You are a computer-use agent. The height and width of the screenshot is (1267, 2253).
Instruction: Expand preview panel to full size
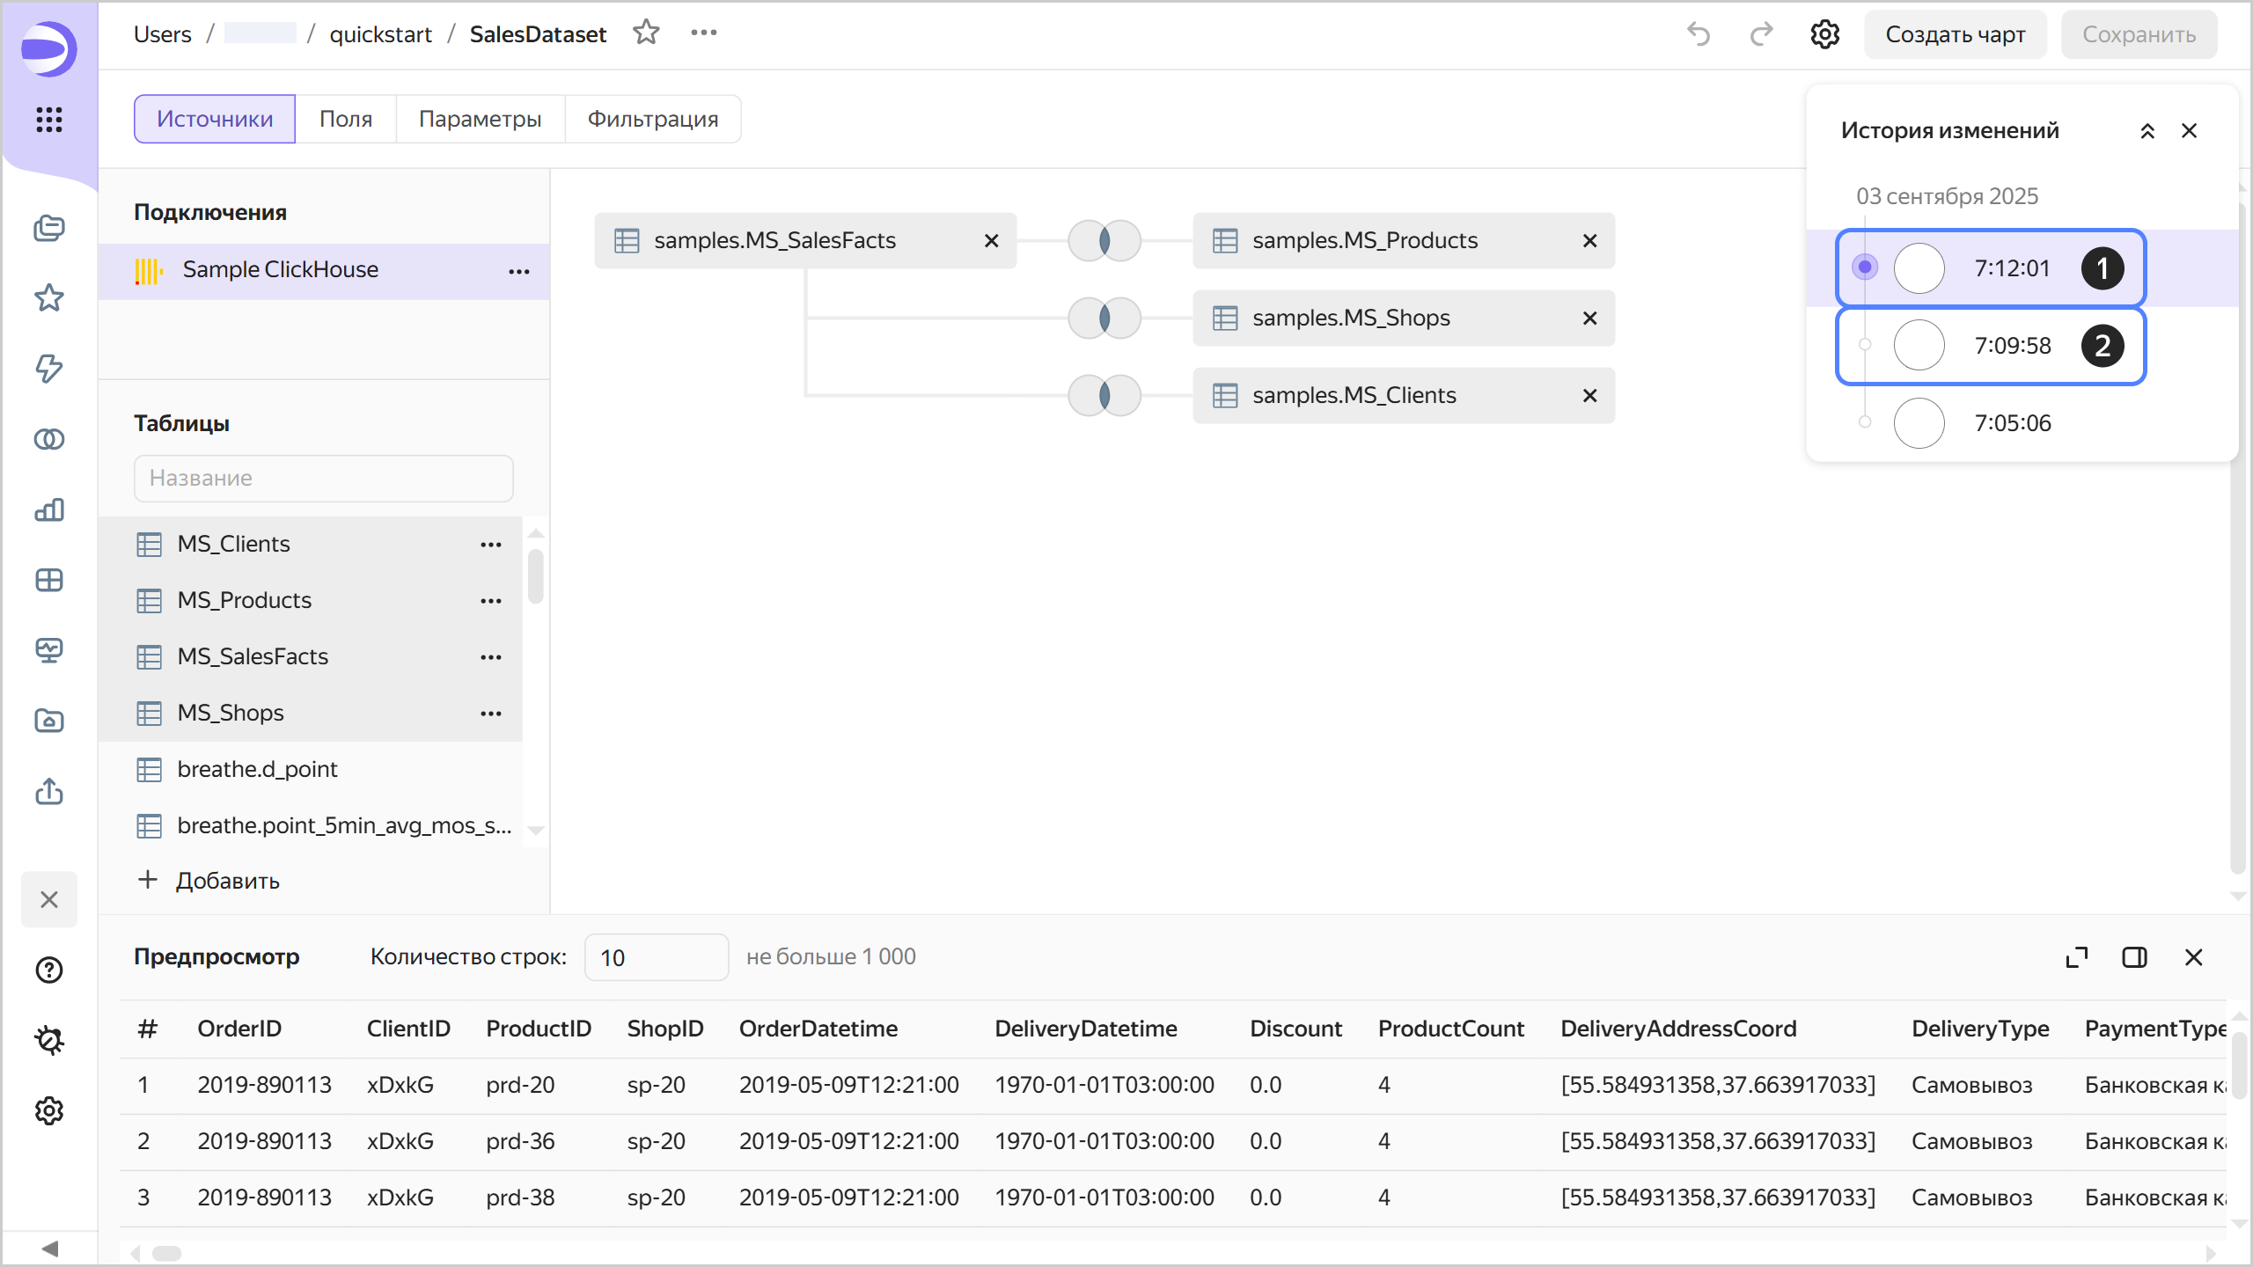click(x=2076, y=957)
